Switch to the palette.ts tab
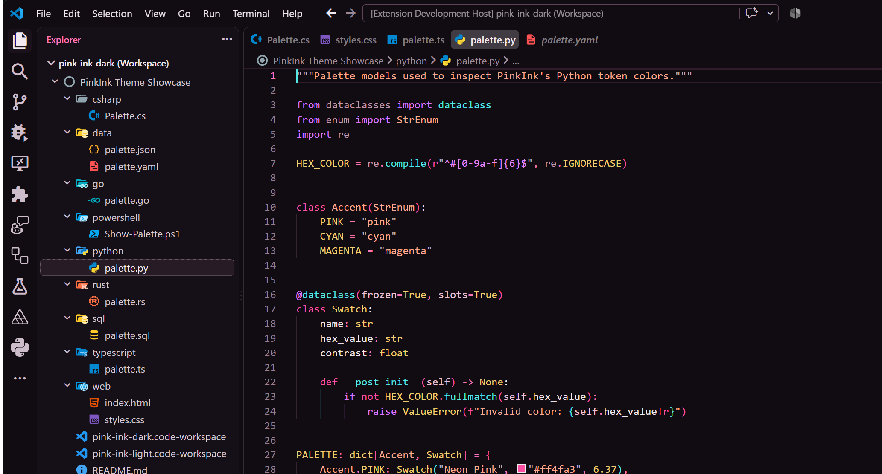 tap(416, 40)
